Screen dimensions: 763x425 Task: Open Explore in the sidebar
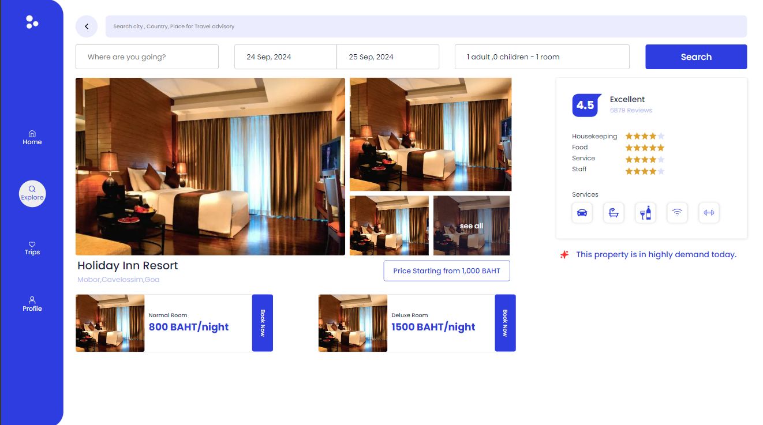tap(32, 193)
